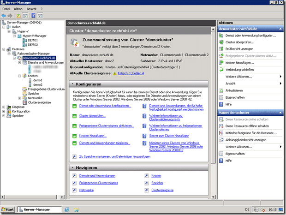Click tree pane horizontal scrollbar right arrow

click(x=62, y=197)
